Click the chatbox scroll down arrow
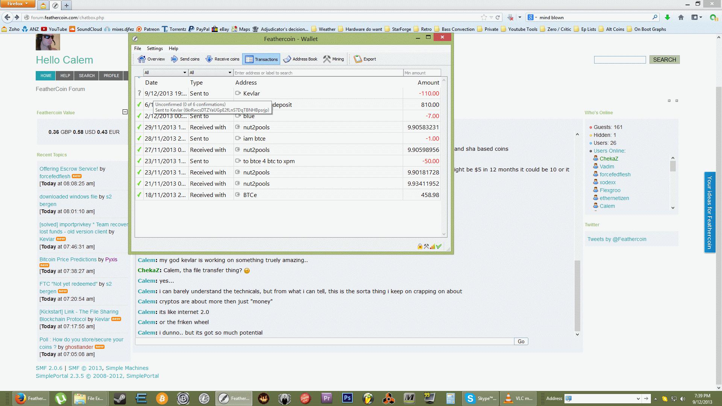The image size is (722, 406). coord(577,334)
